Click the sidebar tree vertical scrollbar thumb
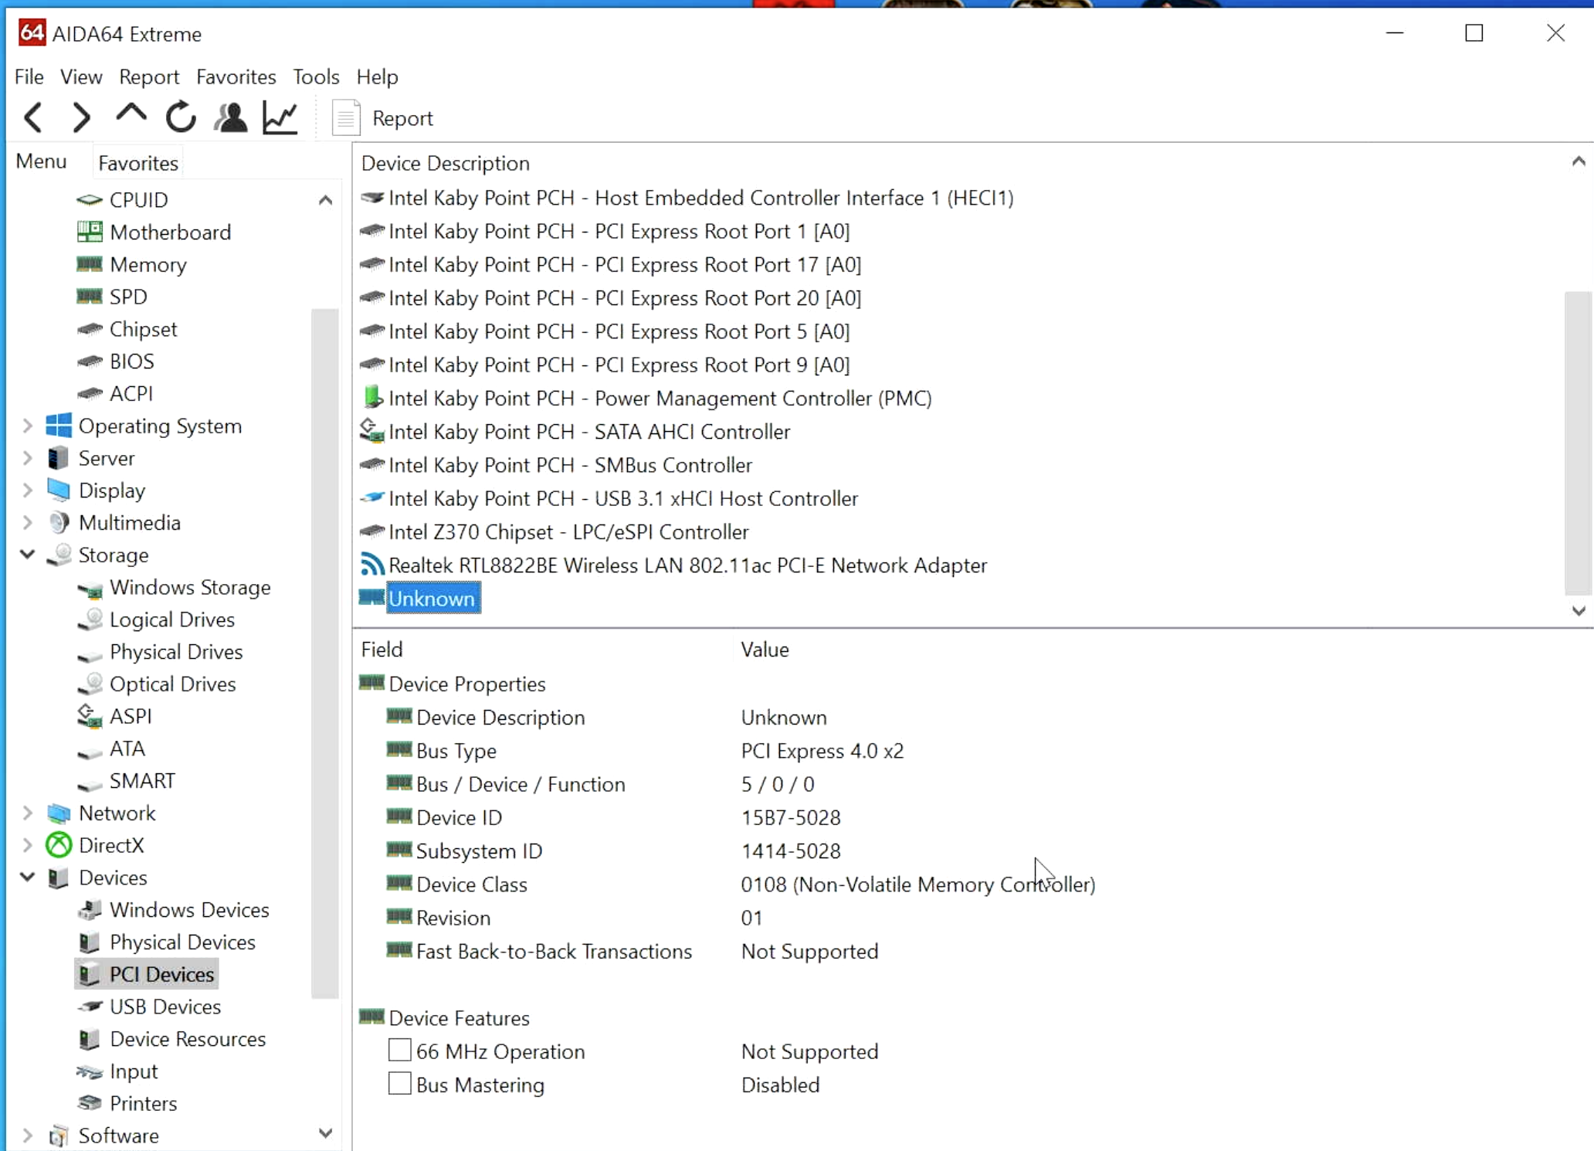Screen dimensions: 1594x1151 pos(325,653)
